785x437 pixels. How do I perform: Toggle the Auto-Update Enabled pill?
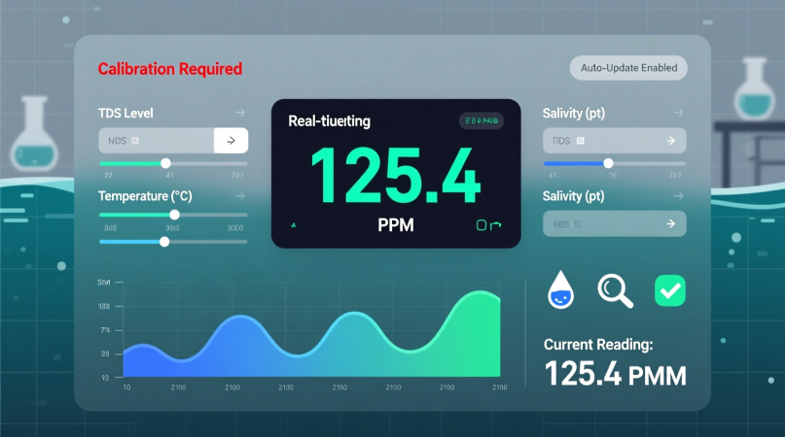628,68
